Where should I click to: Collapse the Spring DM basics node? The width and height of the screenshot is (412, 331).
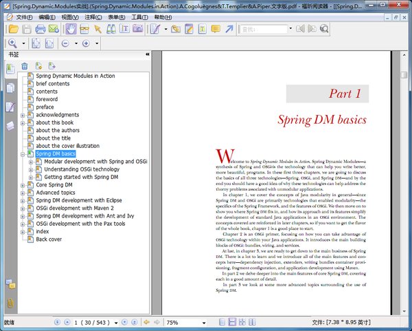click(23, 154)
